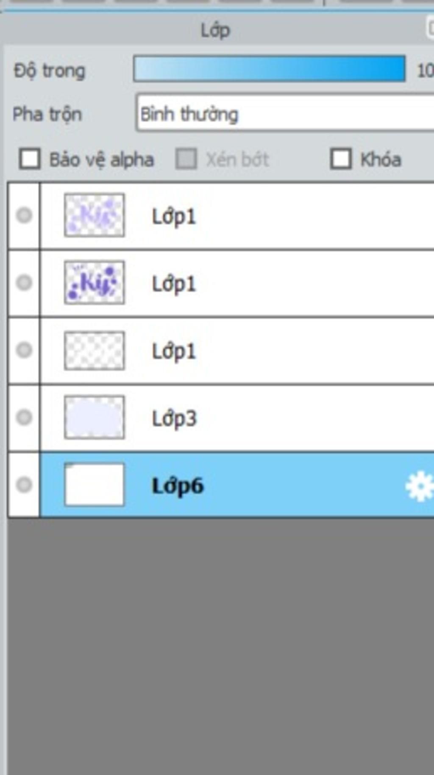Hide the Lớp1 layer with dark purple text thumbnail
This screenshot has width=434, height=775.
24,282
